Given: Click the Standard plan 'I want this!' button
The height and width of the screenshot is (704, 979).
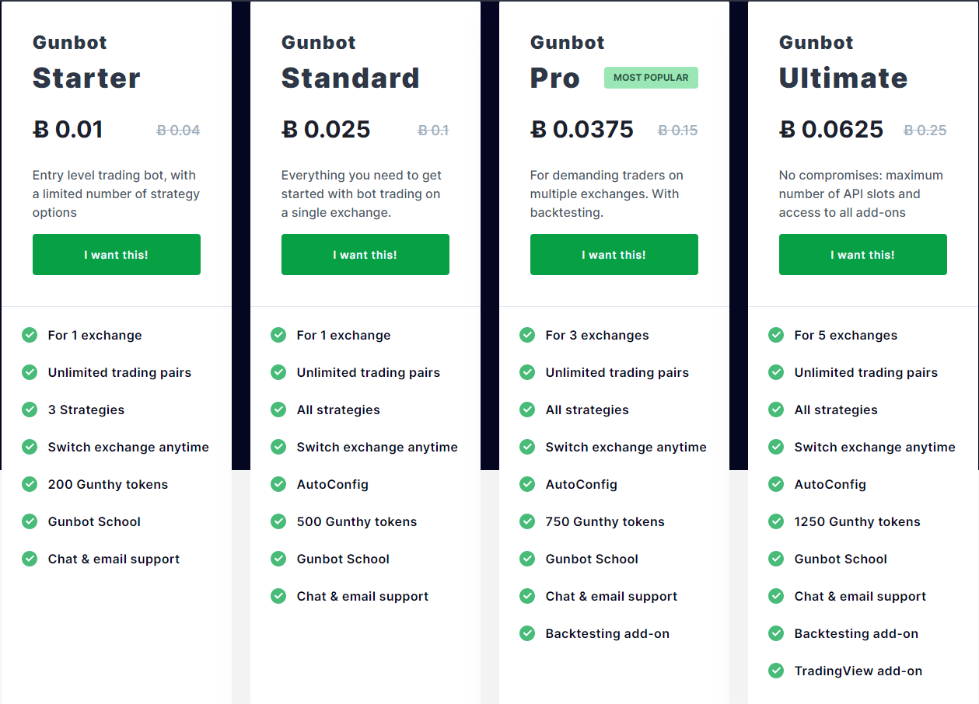Looking at the screenshot, I should [x=365, y=255].
